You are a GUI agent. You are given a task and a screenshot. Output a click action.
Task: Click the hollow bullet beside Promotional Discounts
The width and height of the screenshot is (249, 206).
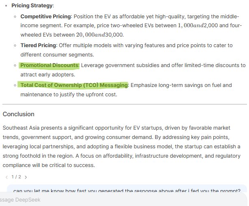[15, 65]
